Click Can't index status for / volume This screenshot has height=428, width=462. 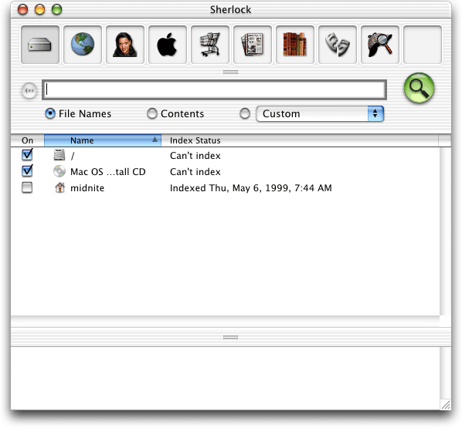(195, 156)
